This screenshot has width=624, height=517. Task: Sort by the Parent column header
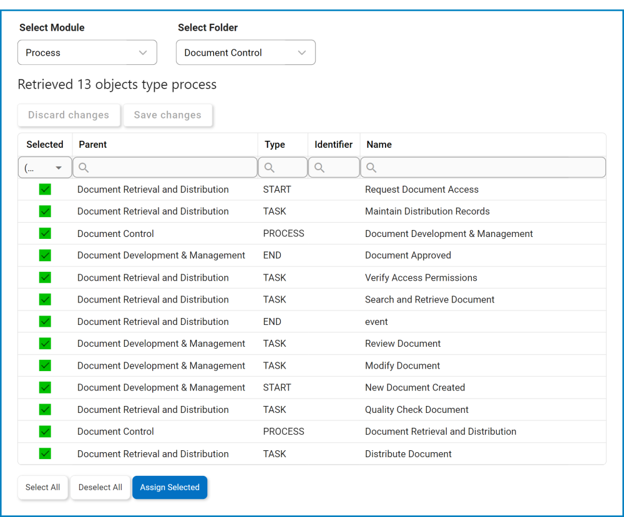pos(93,145)
